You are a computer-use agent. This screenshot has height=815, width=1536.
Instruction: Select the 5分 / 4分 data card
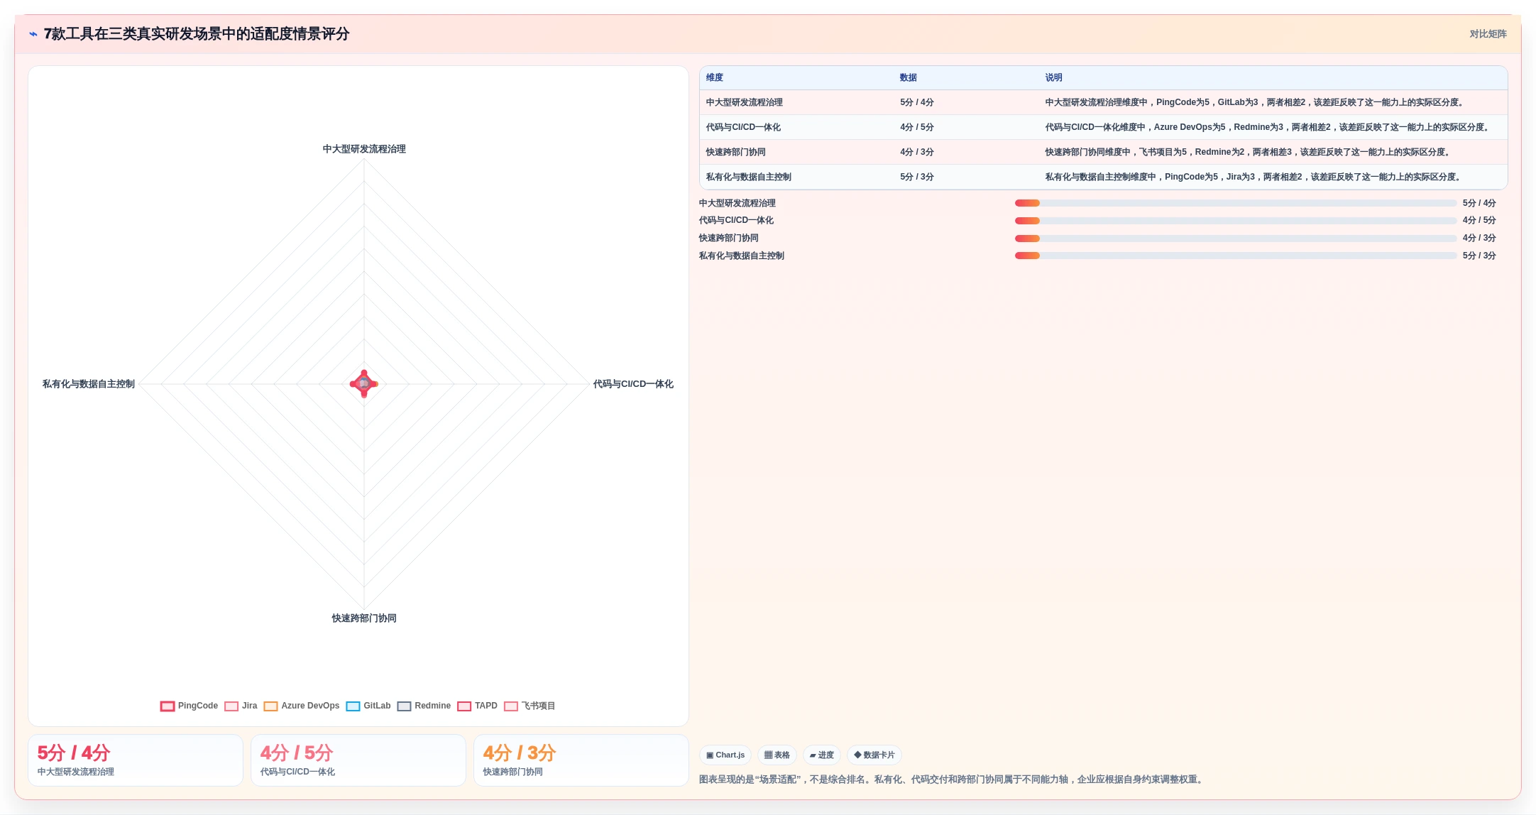136,760
